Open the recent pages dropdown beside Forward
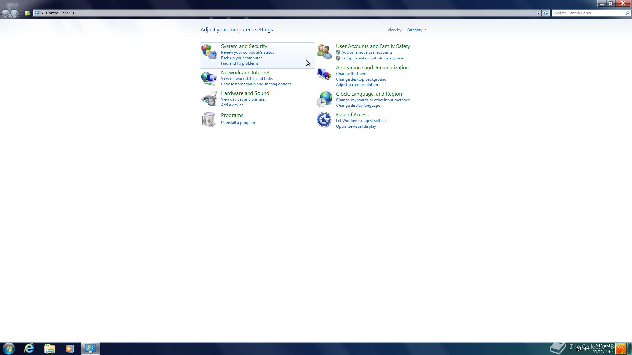The height and width of the screenshot is (355, 632). (21, 13)
